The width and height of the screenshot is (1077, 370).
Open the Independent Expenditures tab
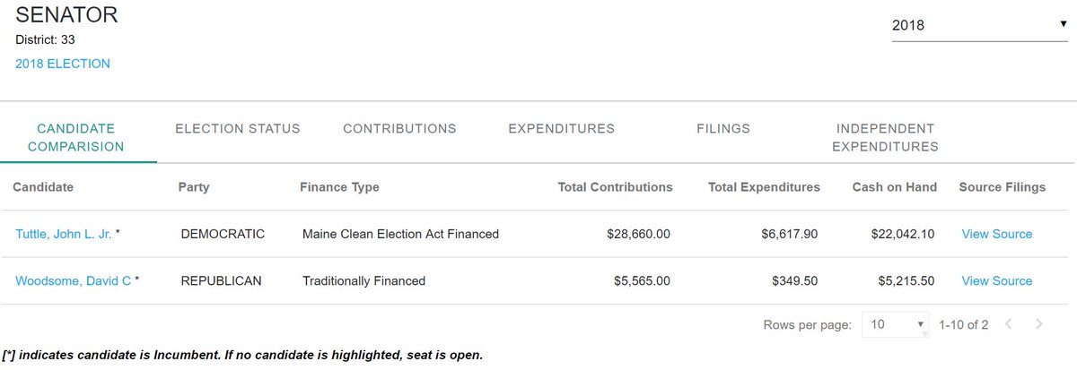pos(885,137)
